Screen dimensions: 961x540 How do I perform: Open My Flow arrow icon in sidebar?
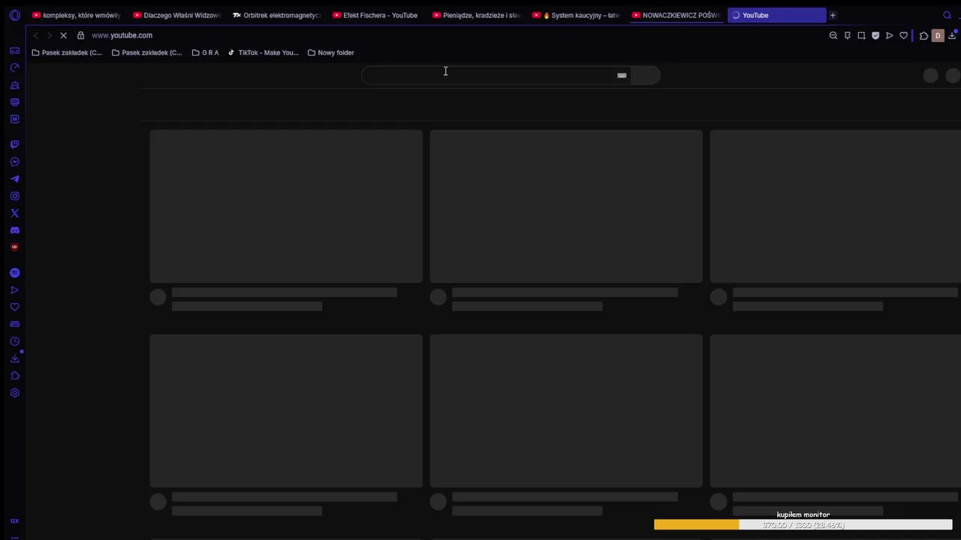14,290
